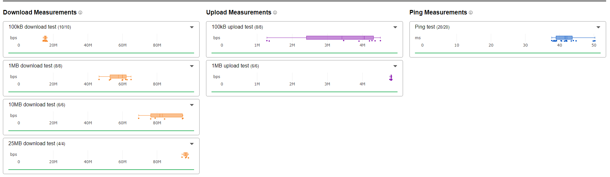Click info icon beside Upload Measurements
This screenshot has width=610, height=177.
tap(275, 13)
